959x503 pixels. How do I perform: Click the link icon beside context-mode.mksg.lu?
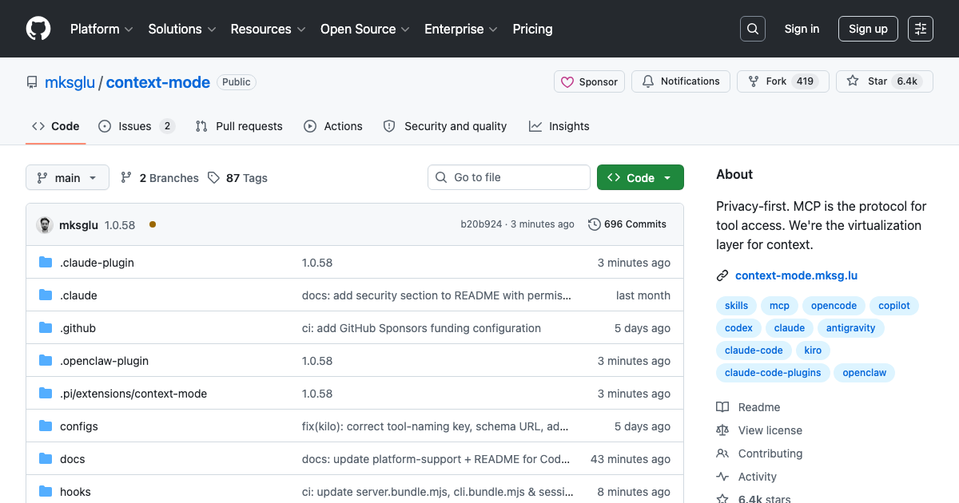click(722, 275)
